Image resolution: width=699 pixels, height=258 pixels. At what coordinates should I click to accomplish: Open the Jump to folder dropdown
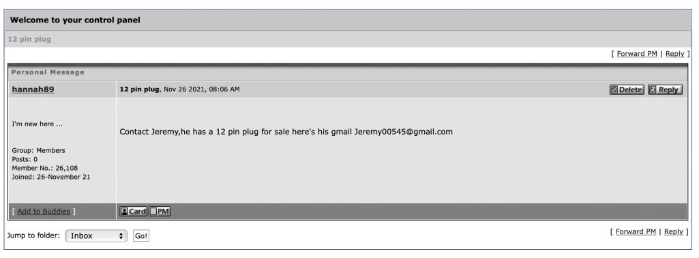coord(96,235)
